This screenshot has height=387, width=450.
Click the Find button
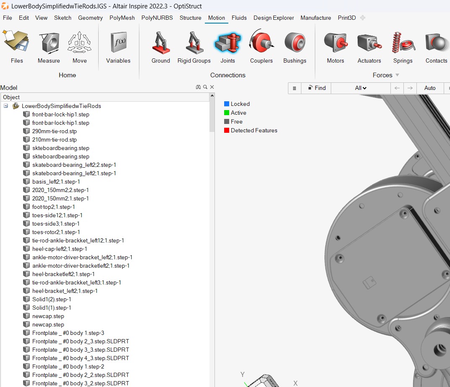tap(317, 88)
